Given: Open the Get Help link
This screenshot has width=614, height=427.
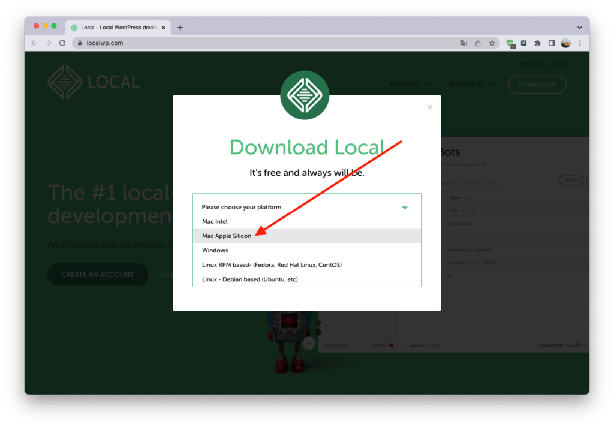Looking at the screenshot, I should [531, 65].
